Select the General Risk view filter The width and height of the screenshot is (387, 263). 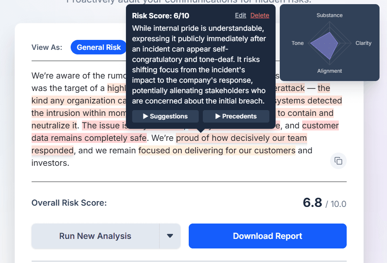(x=98, y=47)
